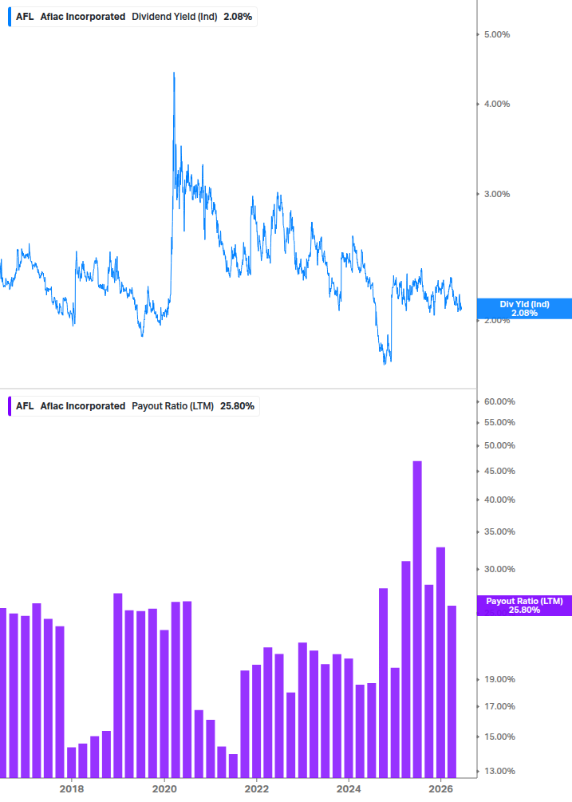Click the 2020 dividend yield spike peak
Viewport: 572px width, 802px height.
click(174, 73)
